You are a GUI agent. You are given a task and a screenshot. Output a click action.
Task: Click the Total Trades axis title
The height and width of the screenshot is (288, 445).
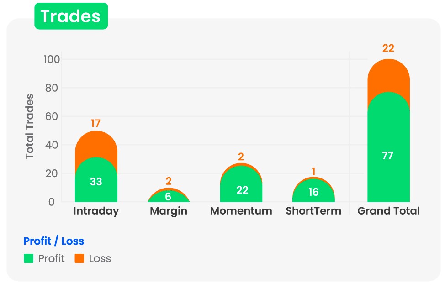pos(30,126)
